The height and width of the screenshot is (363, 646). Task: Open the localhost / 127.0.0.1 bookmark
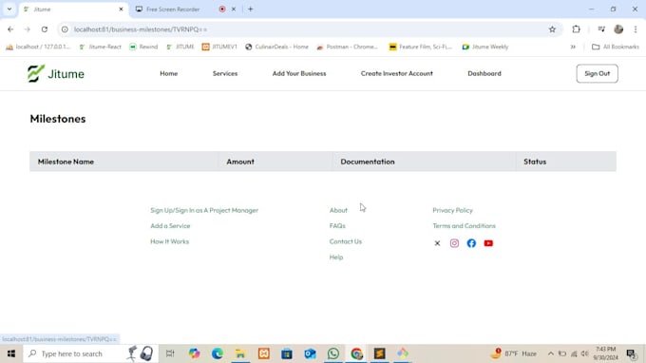[x=38, y=47]
